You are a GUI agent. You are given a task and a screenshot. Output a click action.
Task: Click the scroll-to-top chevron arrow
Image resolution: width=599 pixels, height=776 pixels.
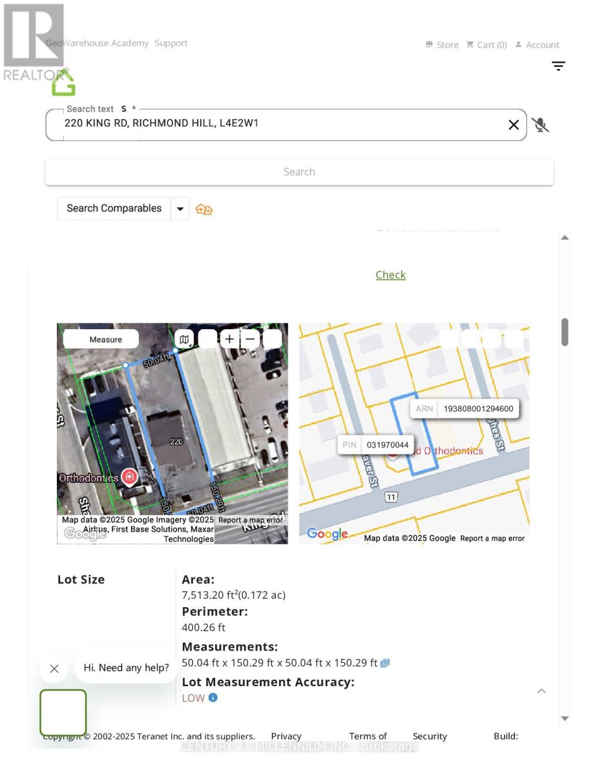(x=541, y=691)
